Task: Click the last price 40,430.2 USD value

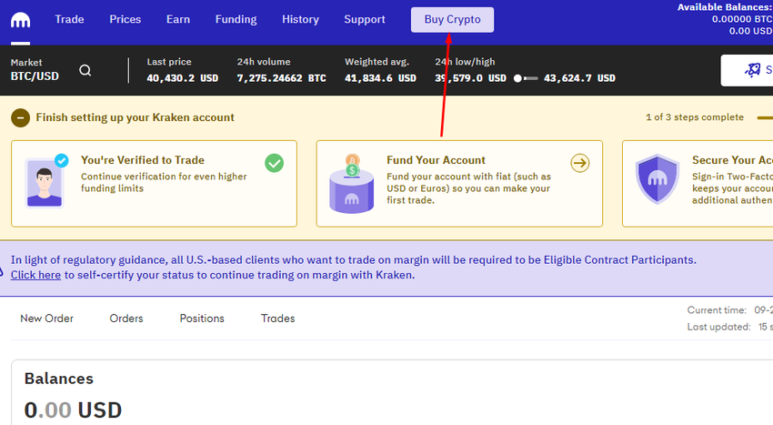Action: click(x=183, y=78)
